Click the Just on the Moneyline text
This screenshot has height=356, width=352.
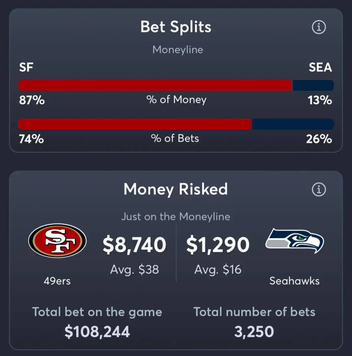click(175, 216)
